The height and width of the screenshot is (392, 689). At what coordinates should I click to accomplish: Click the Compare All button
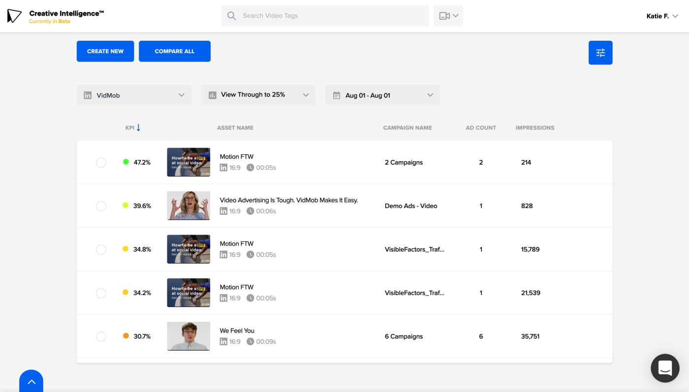175,51
